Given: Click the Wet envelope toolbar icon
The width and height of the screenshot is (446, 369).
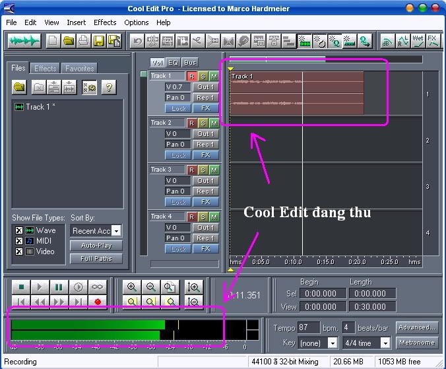Looking at the screenshot, I should click(x=418, y=41).
